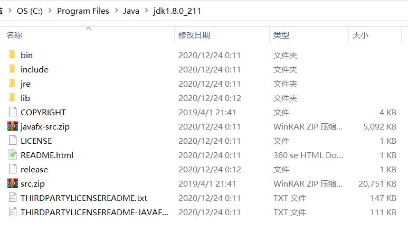Expand the chevron after OS (C:)
Screen dimensions: 408x230
(50, 11)
